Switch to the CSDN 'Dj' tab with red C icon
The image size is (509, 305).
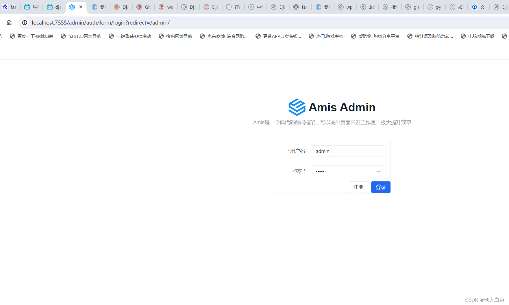click(x=121, y=7)
